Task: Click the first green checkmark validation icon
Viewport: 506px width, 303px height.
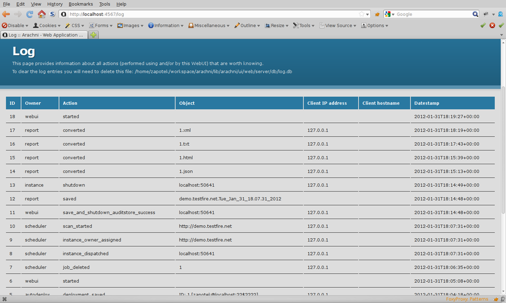Action: (483, 25)
